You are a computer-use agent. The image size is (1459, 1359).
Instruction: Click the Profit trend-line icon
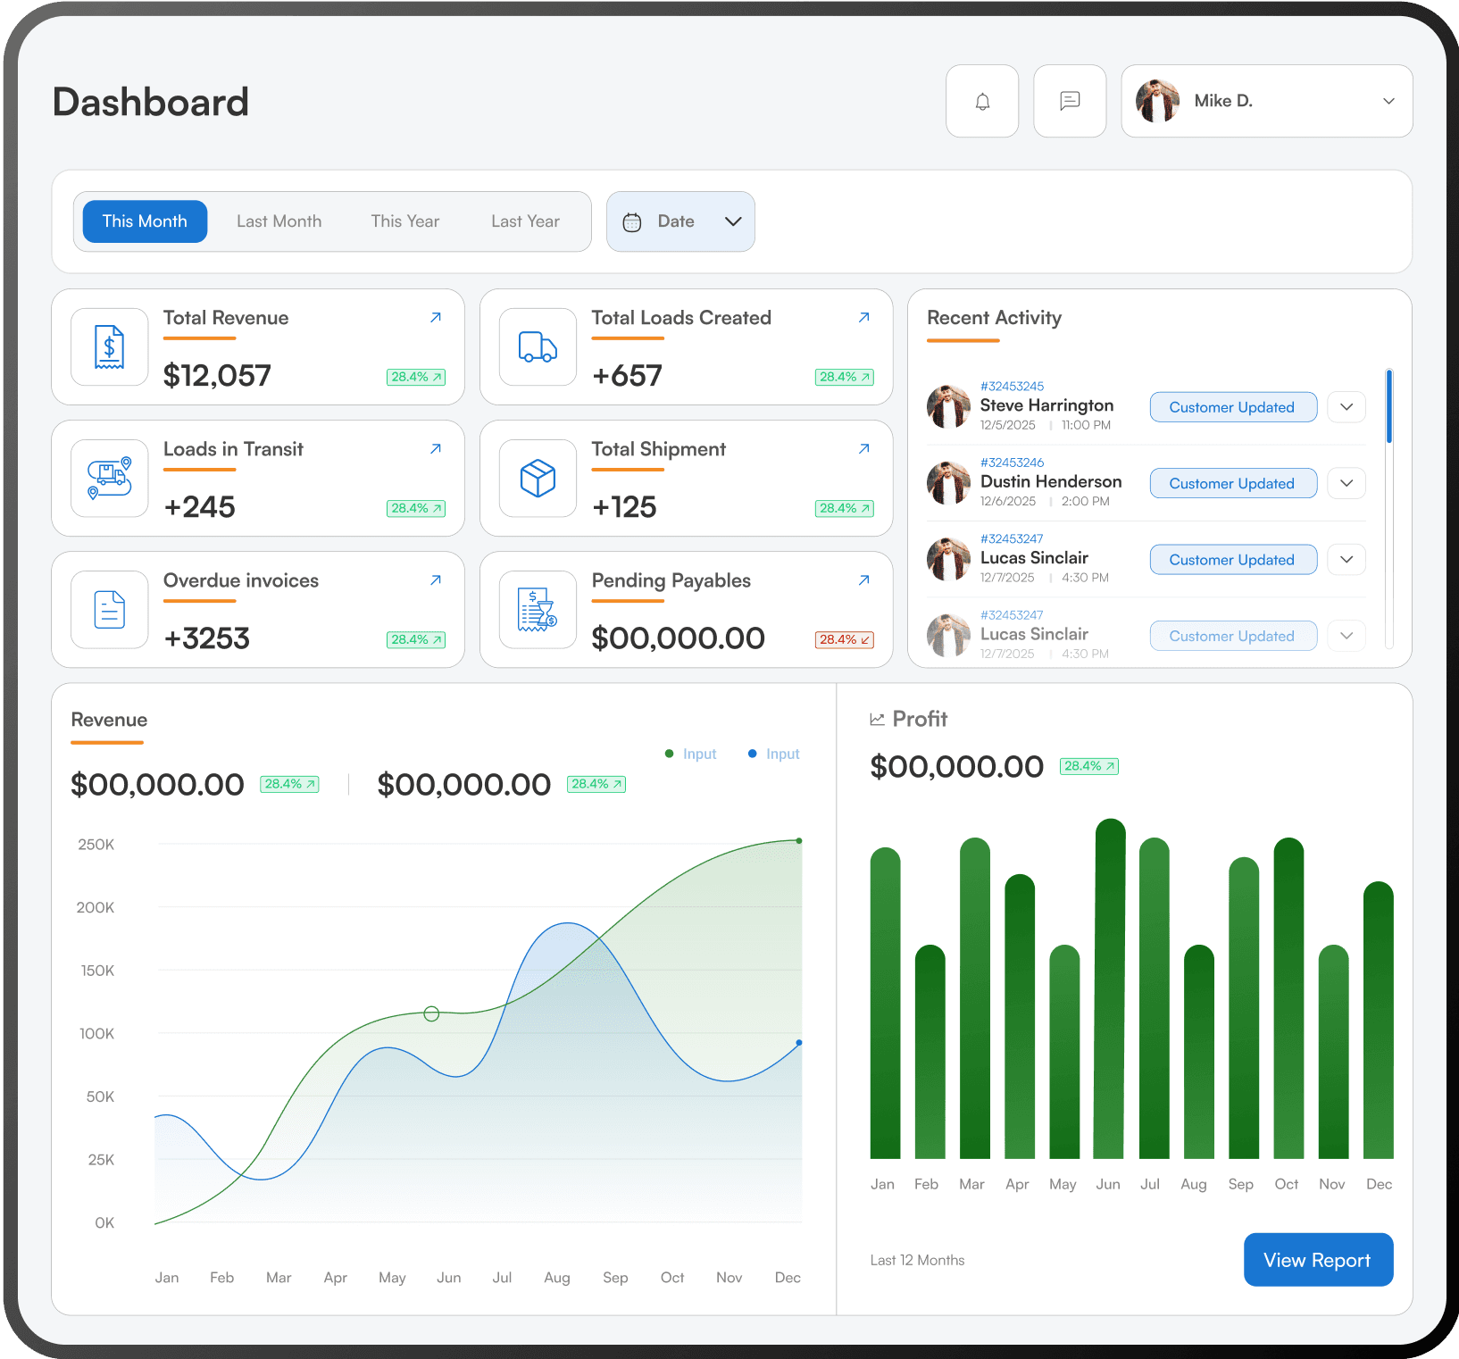[x=878, y=718]
